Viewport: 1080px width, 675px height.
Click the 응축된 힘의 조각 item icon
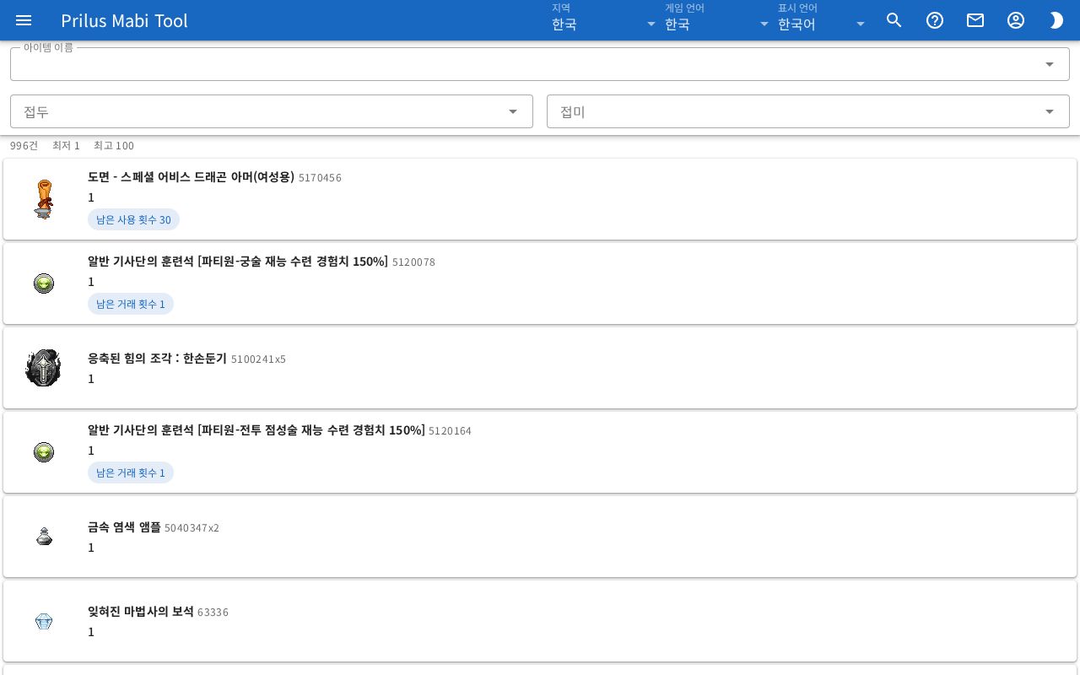(44, 368)
